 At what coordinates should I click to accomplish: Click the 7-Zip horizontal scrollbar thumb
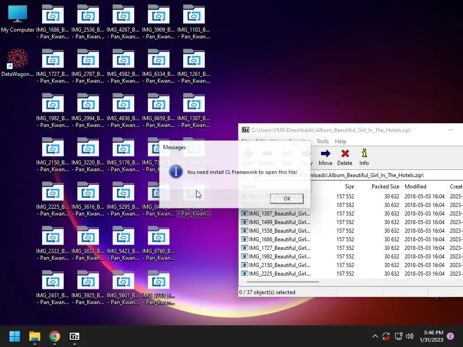(283, 282)
